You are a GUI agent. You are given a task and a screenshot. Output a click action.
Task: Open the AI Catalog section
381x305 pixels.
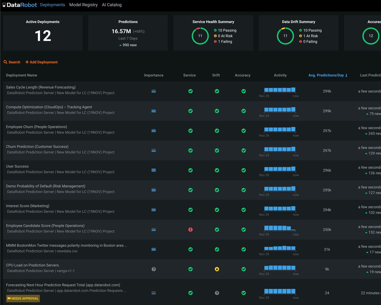coord(112,5)
